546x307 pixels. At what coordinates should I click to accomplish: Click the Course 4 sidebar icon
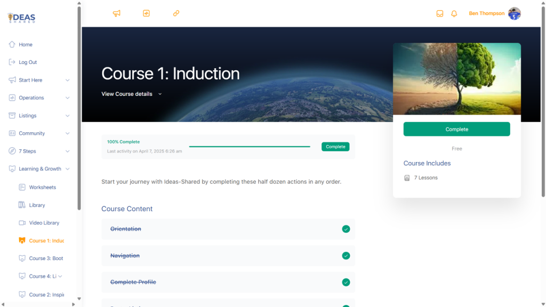click(x=22, y=276)
